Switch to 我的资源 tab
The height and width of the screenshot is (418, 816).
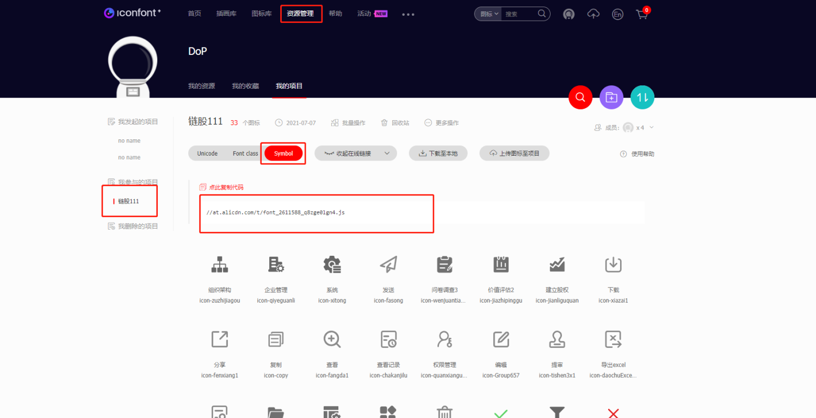[x=201, y=86]
